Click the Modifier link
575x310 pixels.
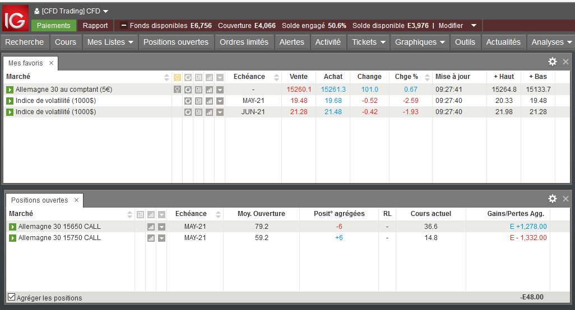pyautogui.click(x=451, y=26)
